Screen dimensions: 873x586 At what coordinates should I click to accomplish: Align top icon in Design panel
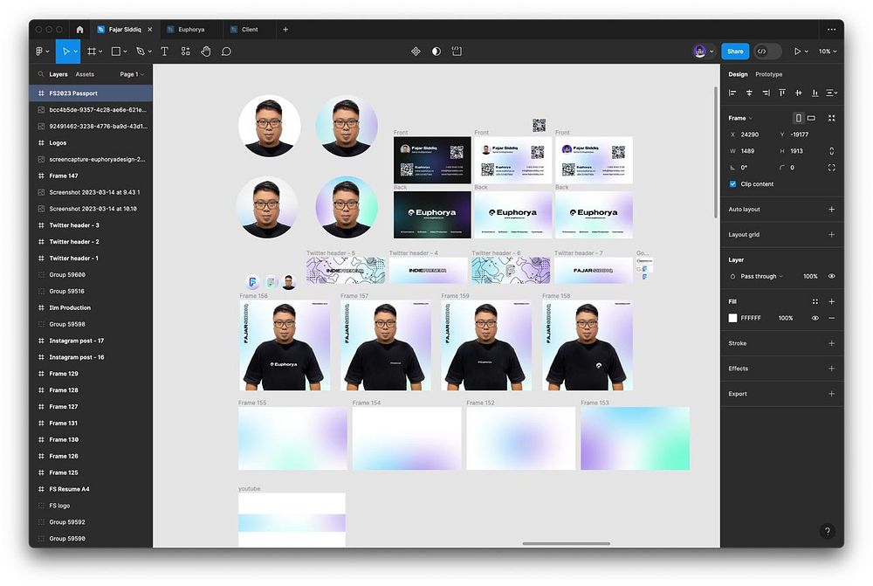click(x=782, y=93)
